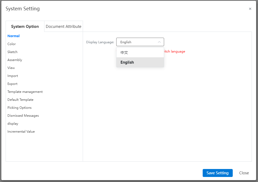This screenshot has height=182, width=258.
Task: Open the View settings category
Action: coord(11,68)
